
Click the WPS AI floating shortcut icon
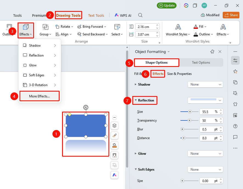tap(114, 175)
